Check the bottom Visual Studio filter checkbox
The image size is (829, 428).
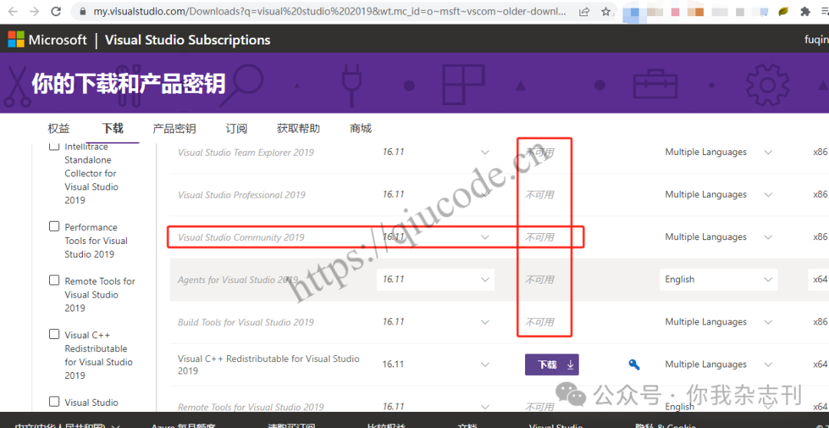[54, 402]
